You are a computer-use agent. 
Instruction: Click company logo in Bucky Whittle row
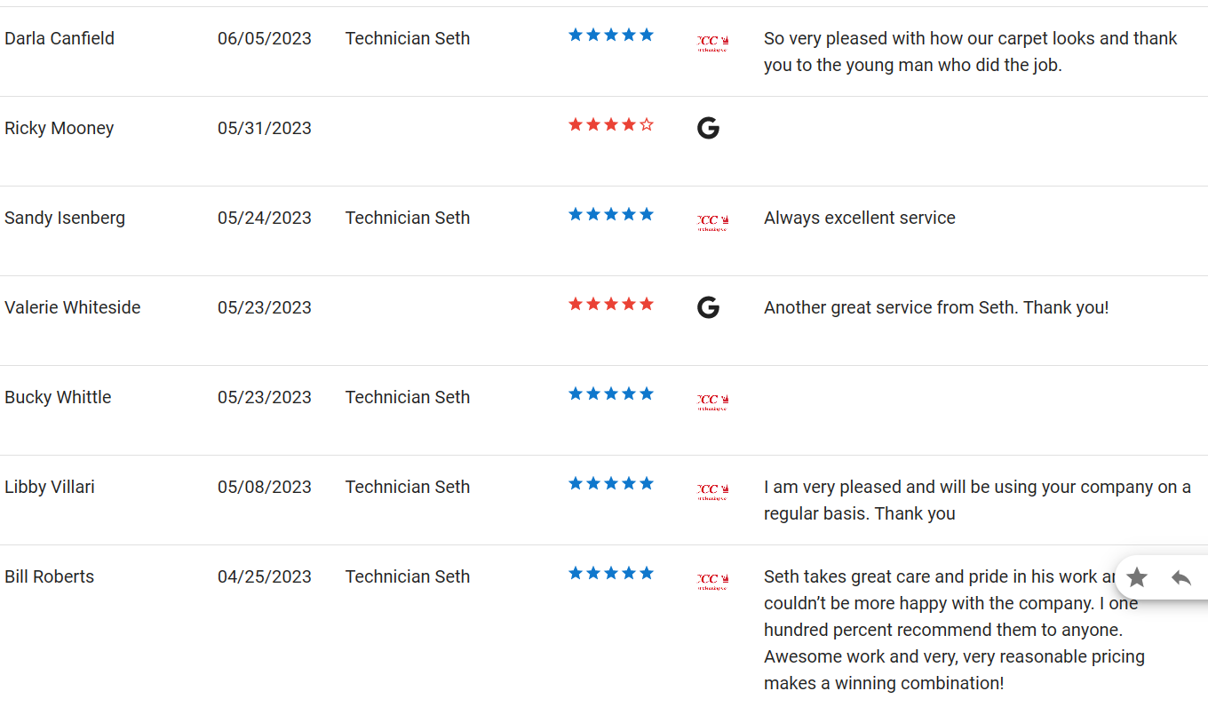[x=713, y=402]
